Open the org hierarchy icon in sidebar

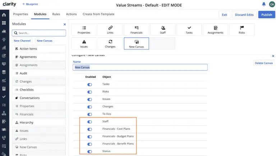(x=4, y=113)
